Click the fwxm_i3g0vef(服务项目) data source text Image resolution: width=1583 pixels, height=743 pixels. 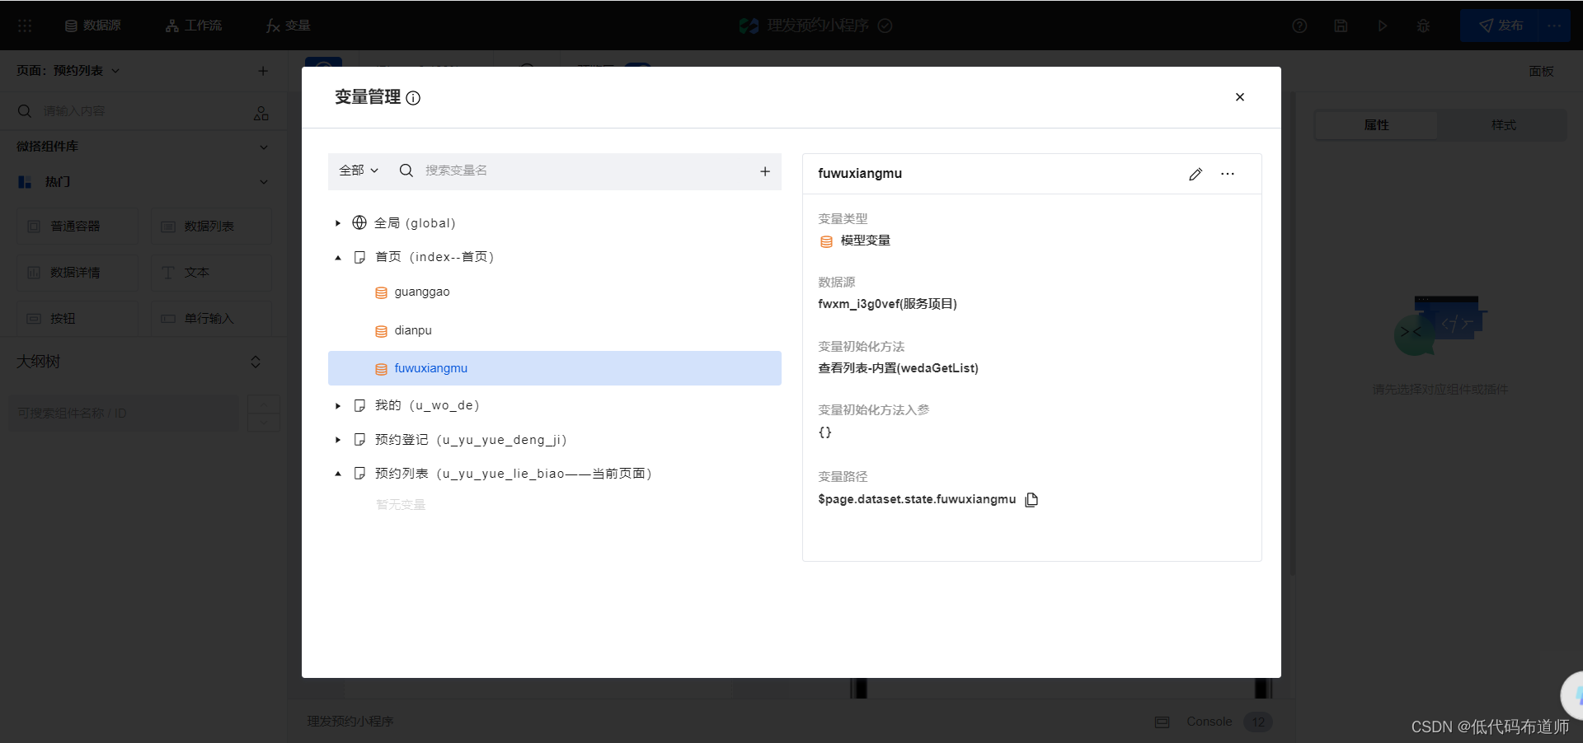coord(887,304)
